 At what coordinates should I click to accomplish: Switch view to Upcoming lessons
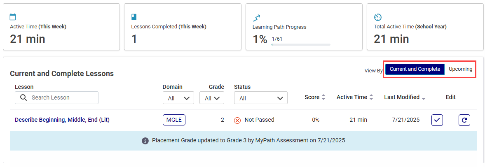460,69
